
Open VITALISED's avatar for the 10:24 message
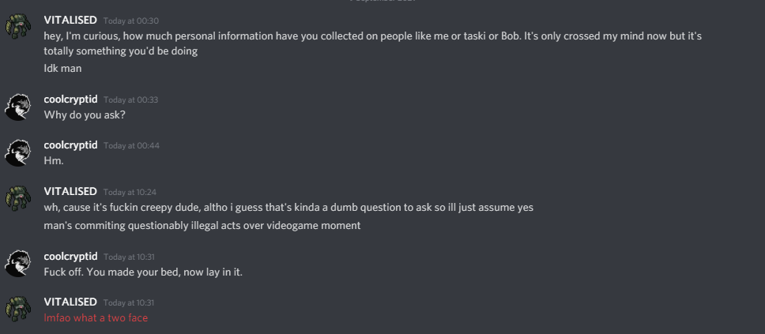click(x=18, y=198)
